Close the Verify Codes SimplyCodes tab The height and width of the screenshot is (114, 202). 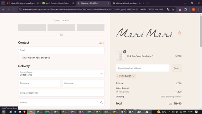(73, 3)
